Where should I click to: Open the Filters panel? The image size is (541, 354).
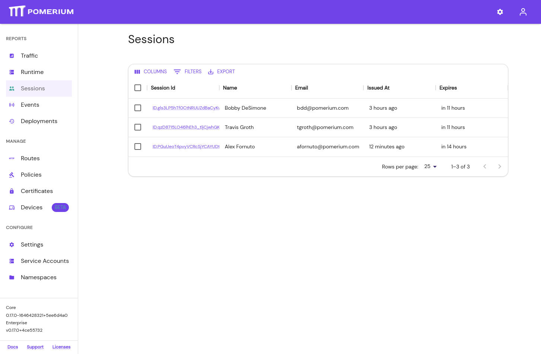(188, 72)
